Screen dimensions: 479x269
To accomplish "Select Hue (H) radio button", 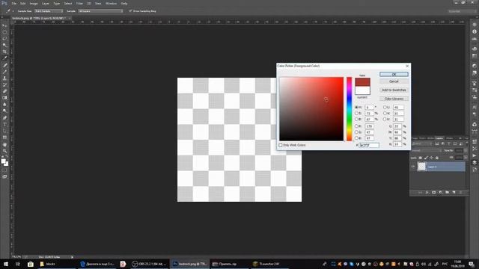I will (x=356, y=108).
